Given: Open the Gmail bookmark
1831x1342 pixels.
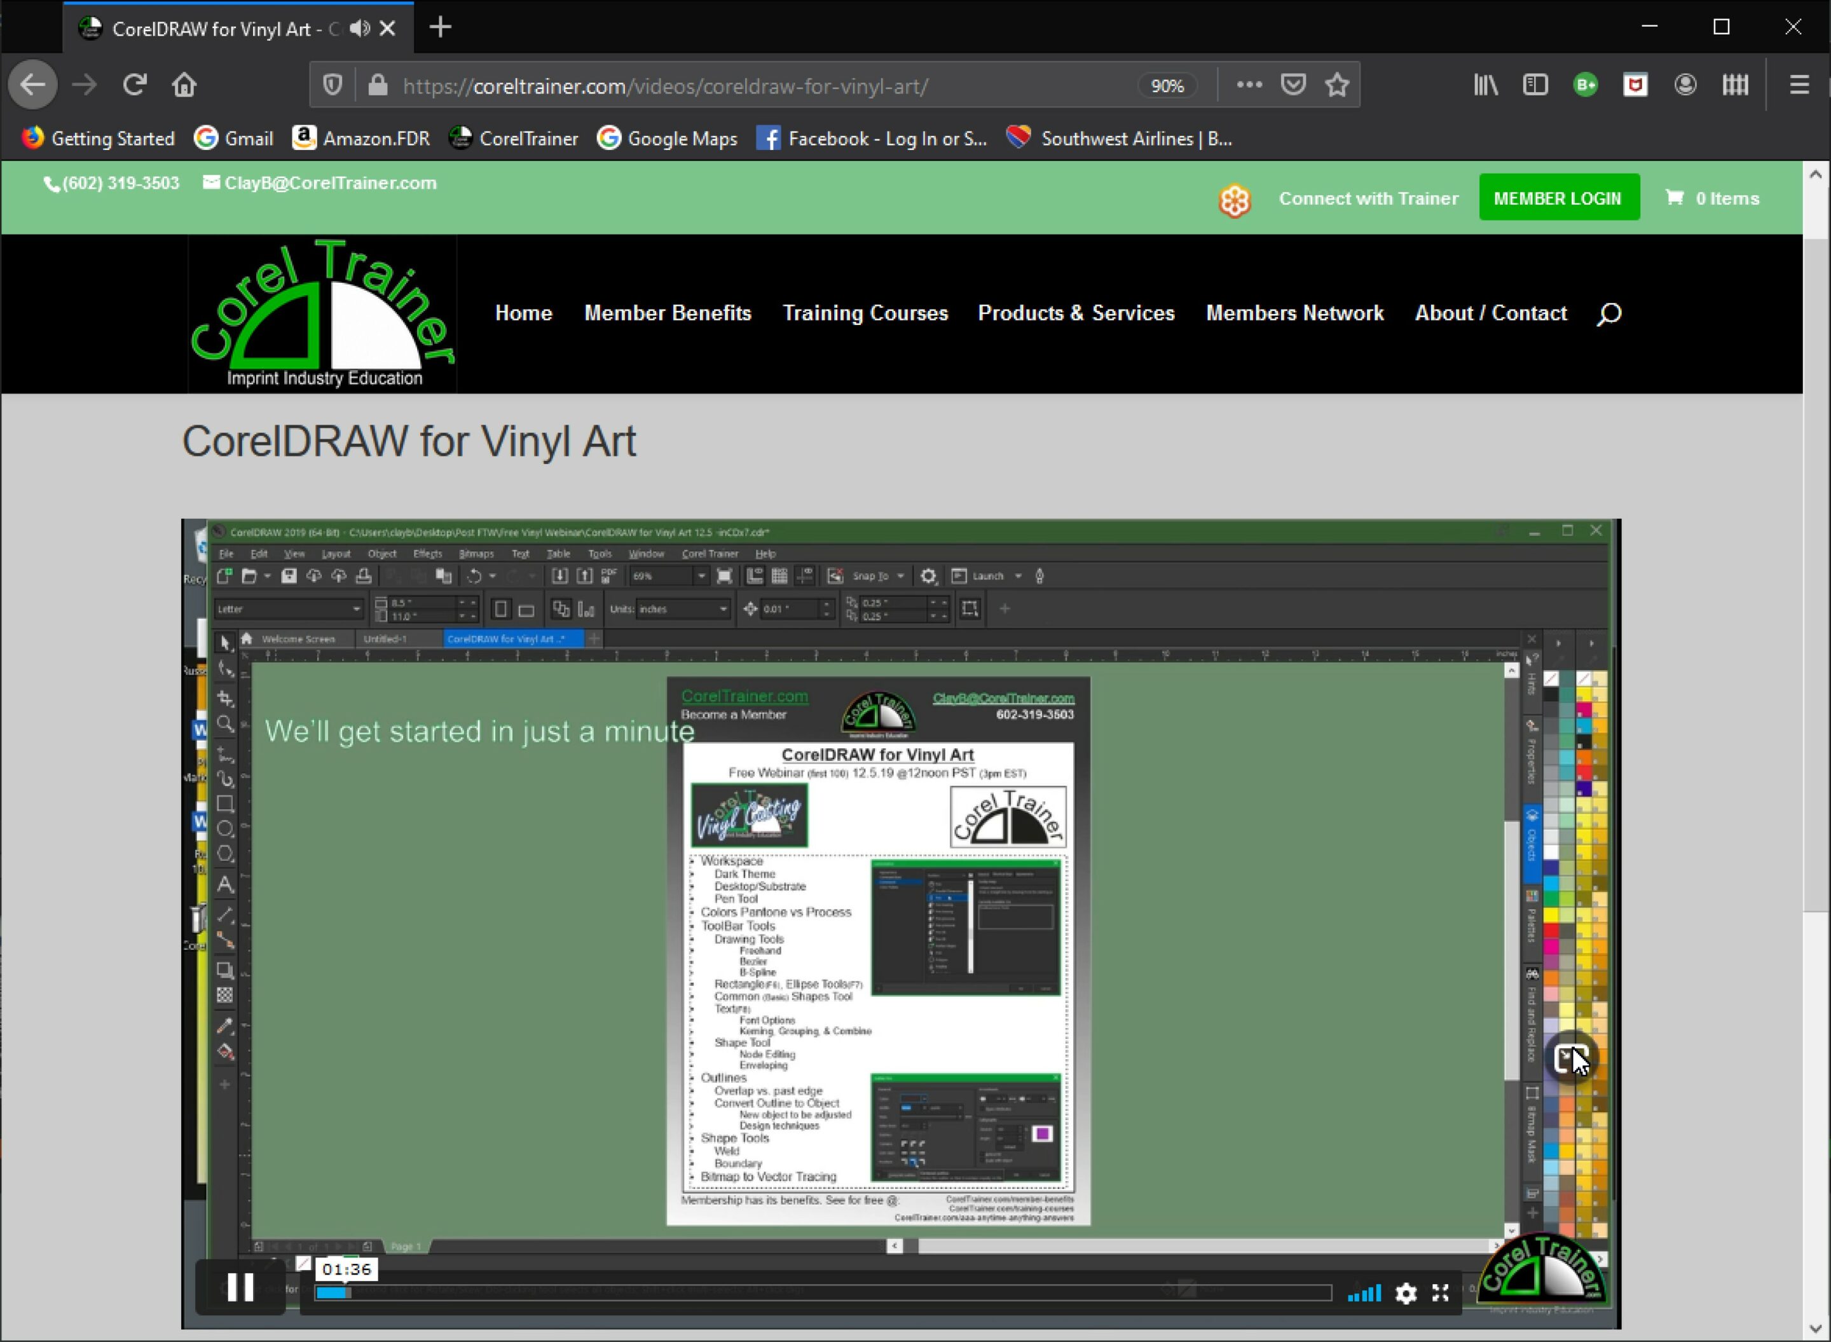Looking at the screenshot, I should (x=234, y=138).
